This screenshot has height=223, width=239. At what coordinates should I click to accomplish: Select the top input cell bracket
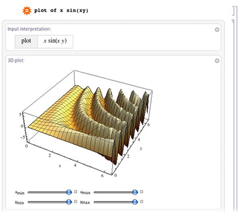233,11
